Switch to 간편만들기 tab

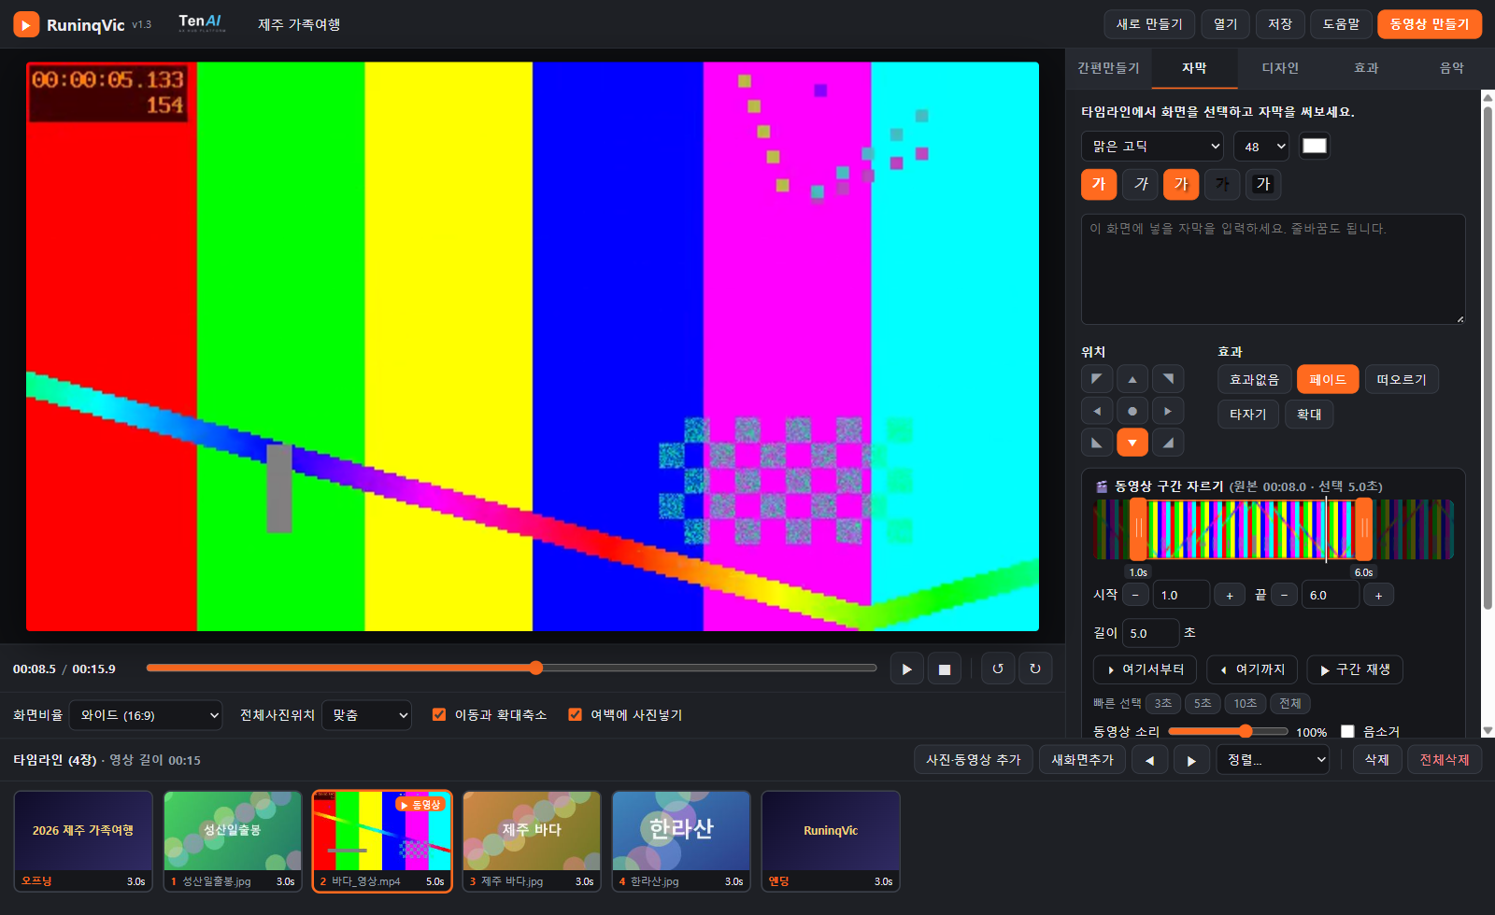tap(1108, 68)
